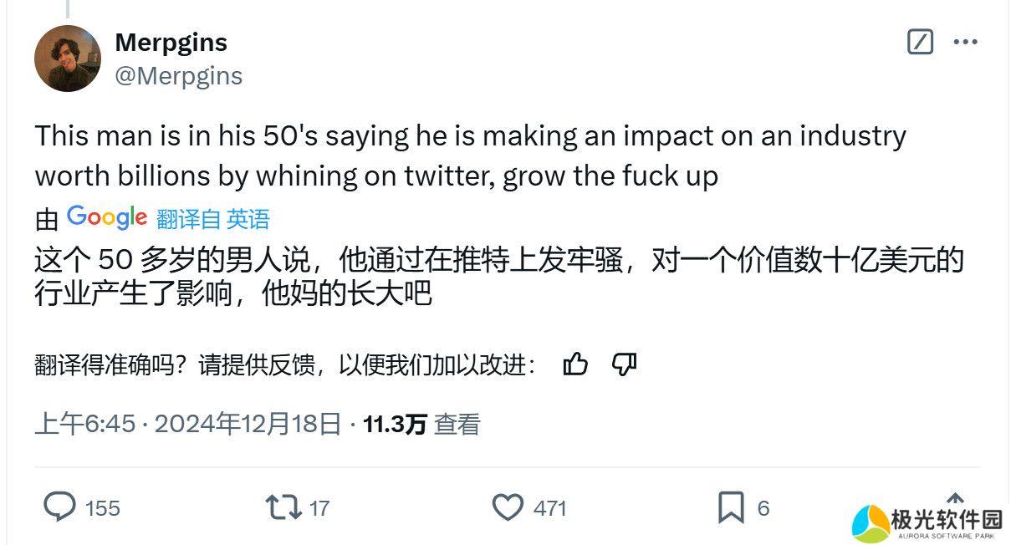This screenshot has width=1011, height=545.
Task: Open the three-dot more options menu
Action: pyautogui.click(x=966, y=42)
